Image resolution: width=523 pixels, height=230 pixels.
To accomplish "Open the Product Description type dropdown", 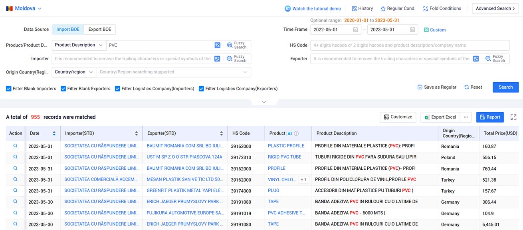I will 79,45.
